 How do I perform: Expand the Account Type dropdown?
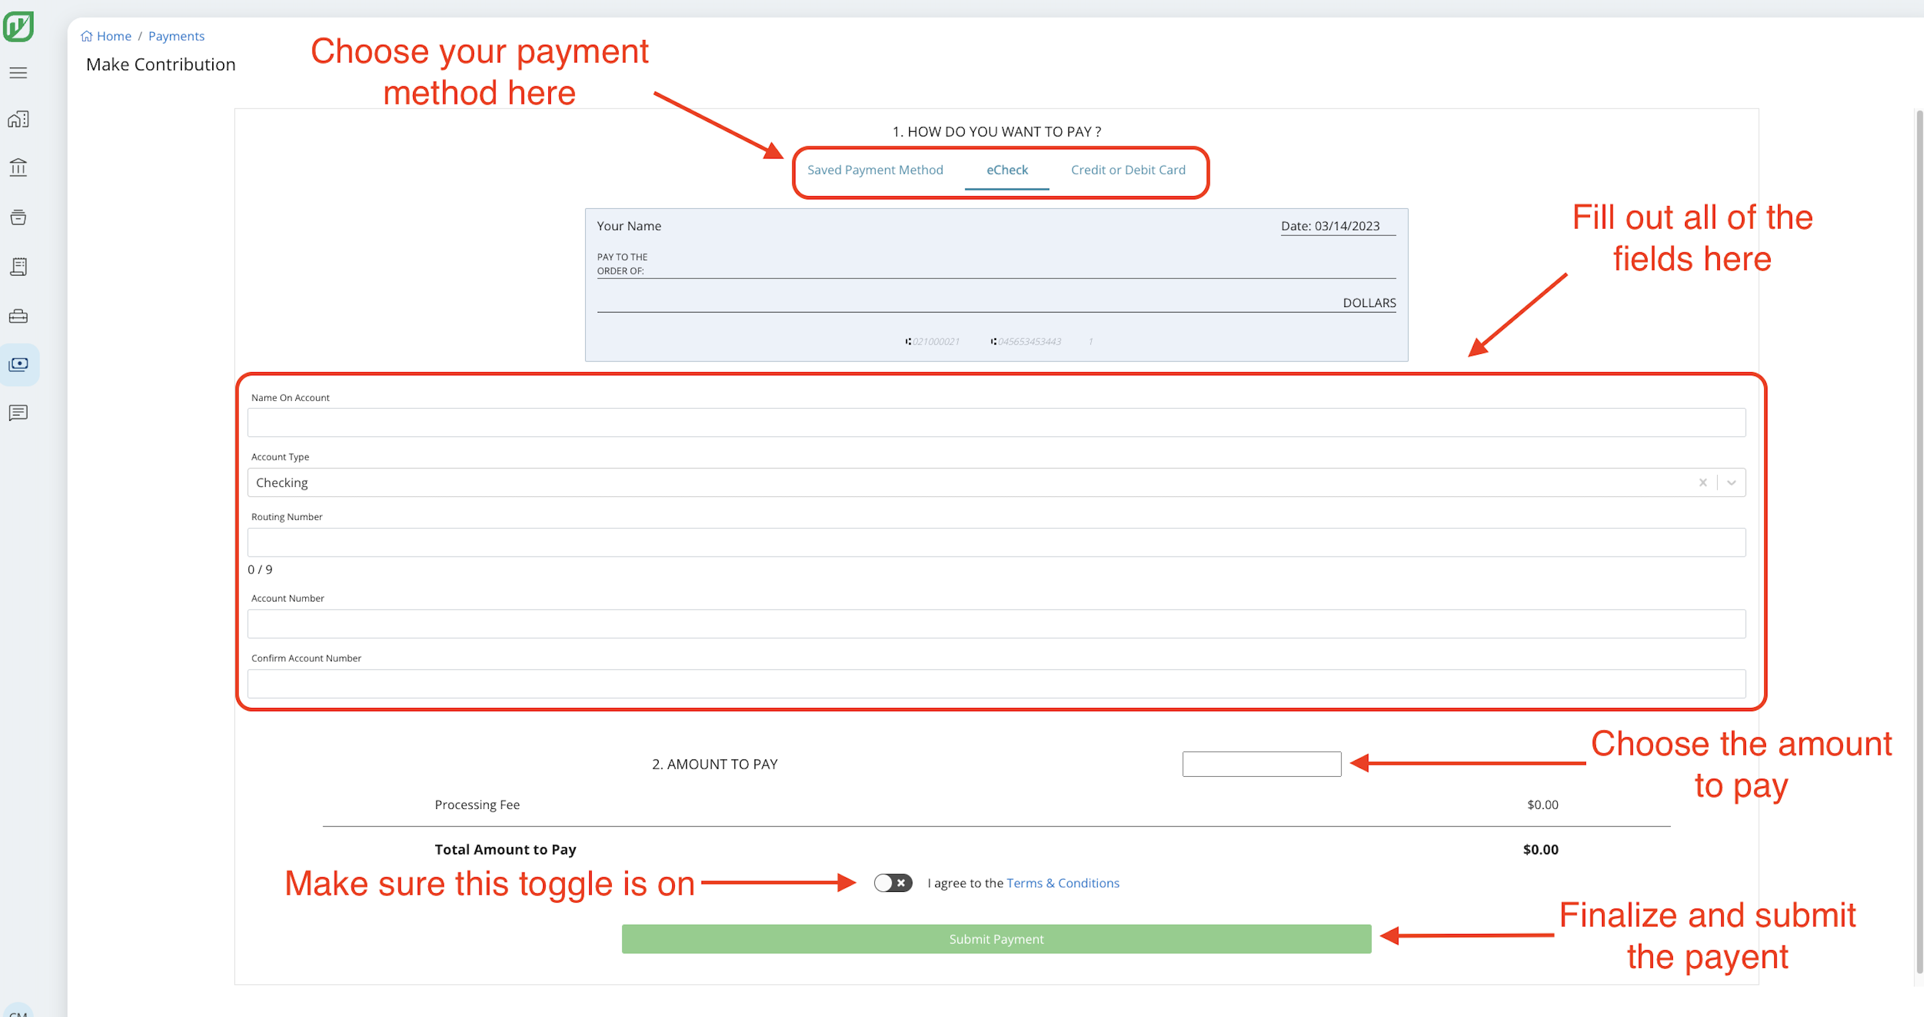pyautogui.click(x=1731, y=482)
